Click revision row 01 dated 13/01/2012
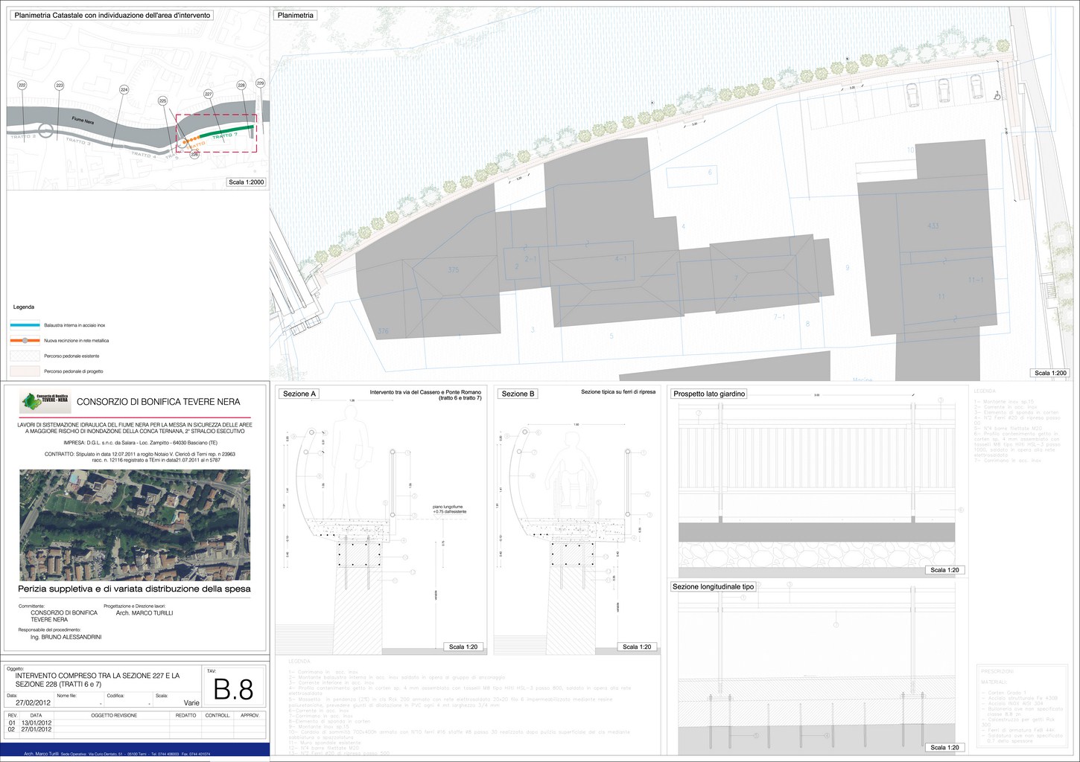The height and width of the screenshot is (762, 1080). coord(136,723)
